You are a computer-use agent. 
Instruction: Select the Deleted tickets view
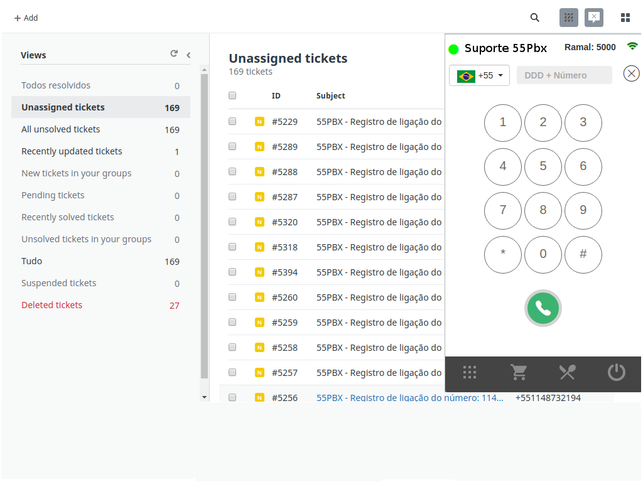tap(52, 305)
